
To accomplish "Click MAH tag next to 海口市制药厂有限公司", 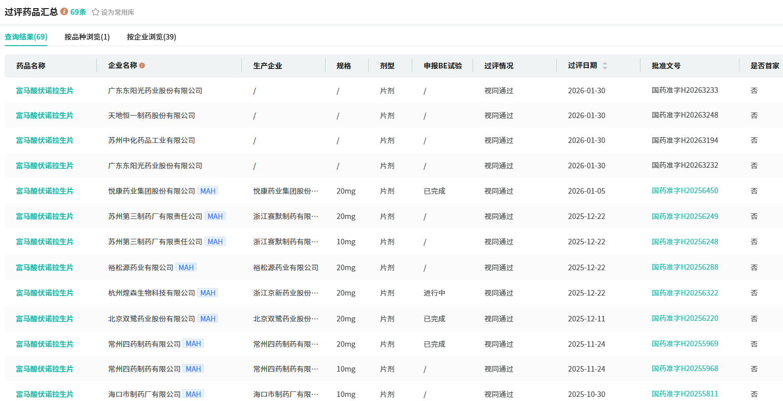I will 193,394.
